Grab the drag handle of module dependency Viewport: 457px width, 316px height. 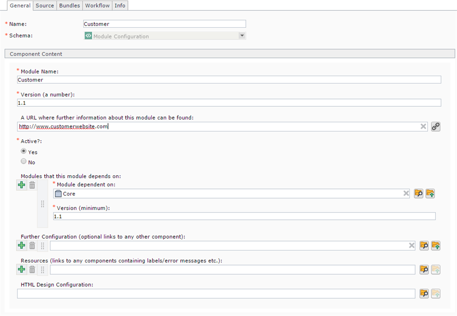[43, 204]
